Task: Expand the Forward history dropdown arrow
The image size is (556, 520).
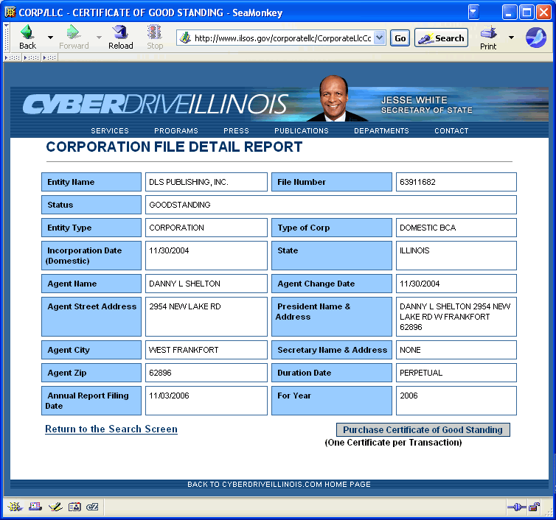Action: (x=99, y=37)
